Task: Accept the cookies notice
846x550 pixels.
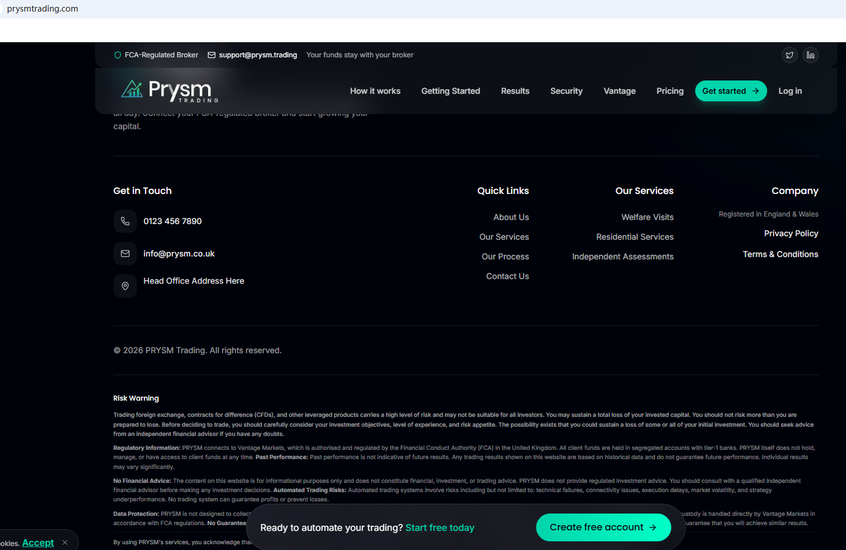Action: [x=38, y=542]
